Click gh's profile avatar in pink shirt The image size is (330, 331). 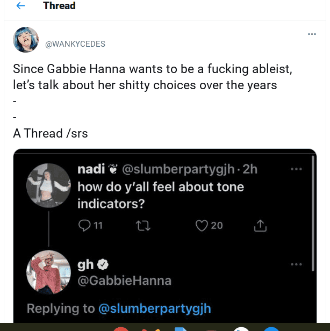tap(48, 272)
